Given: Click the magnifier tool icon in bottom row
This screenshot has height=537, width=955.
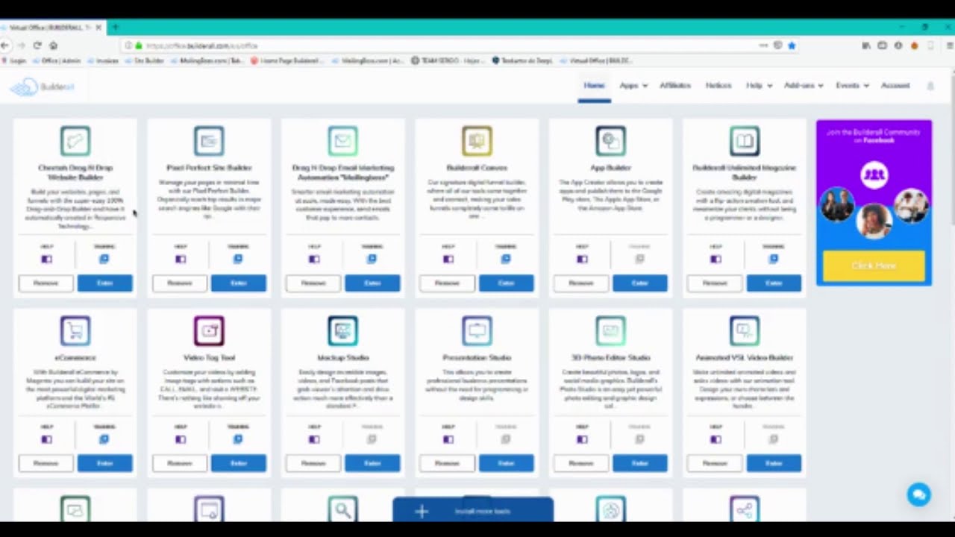Looking at the screenshot, I should (x=342, y=510).
